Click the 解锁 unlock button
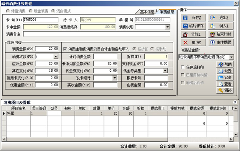240x151 pixels. 225,90
